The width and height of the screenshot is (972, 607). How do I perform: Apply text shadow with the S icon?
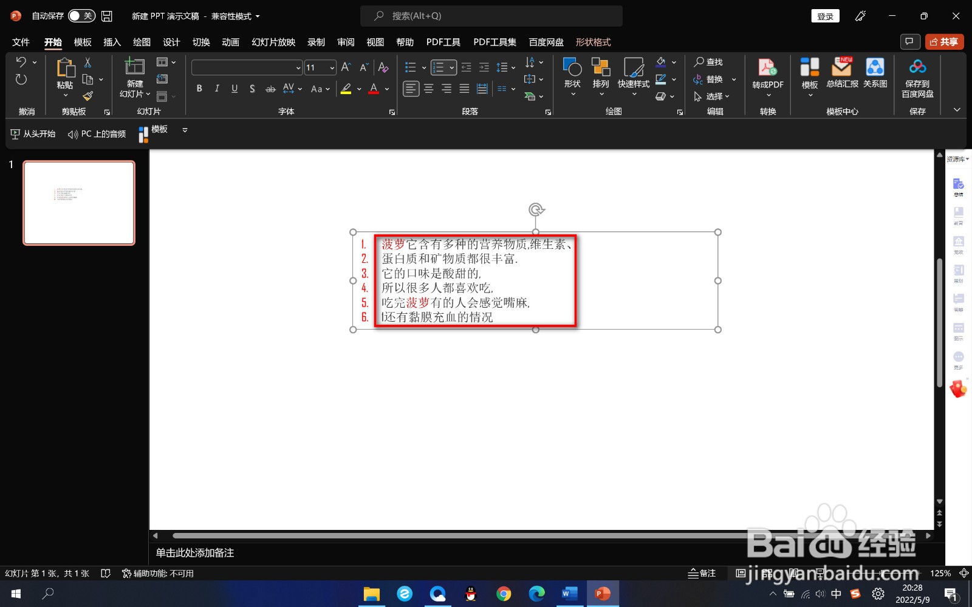pyautogui.click(x=252, y=89)
